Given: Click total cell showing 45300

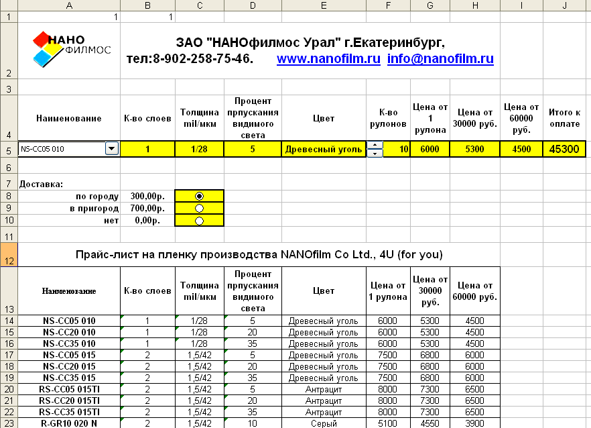Looking at the screenshot, I should 564,149.
